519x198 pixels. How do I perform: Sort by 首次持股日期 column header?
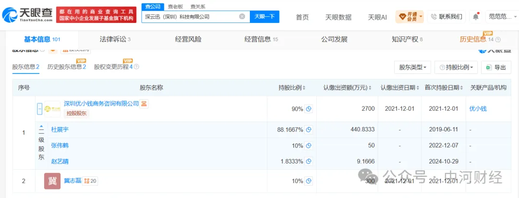(443, 88)
